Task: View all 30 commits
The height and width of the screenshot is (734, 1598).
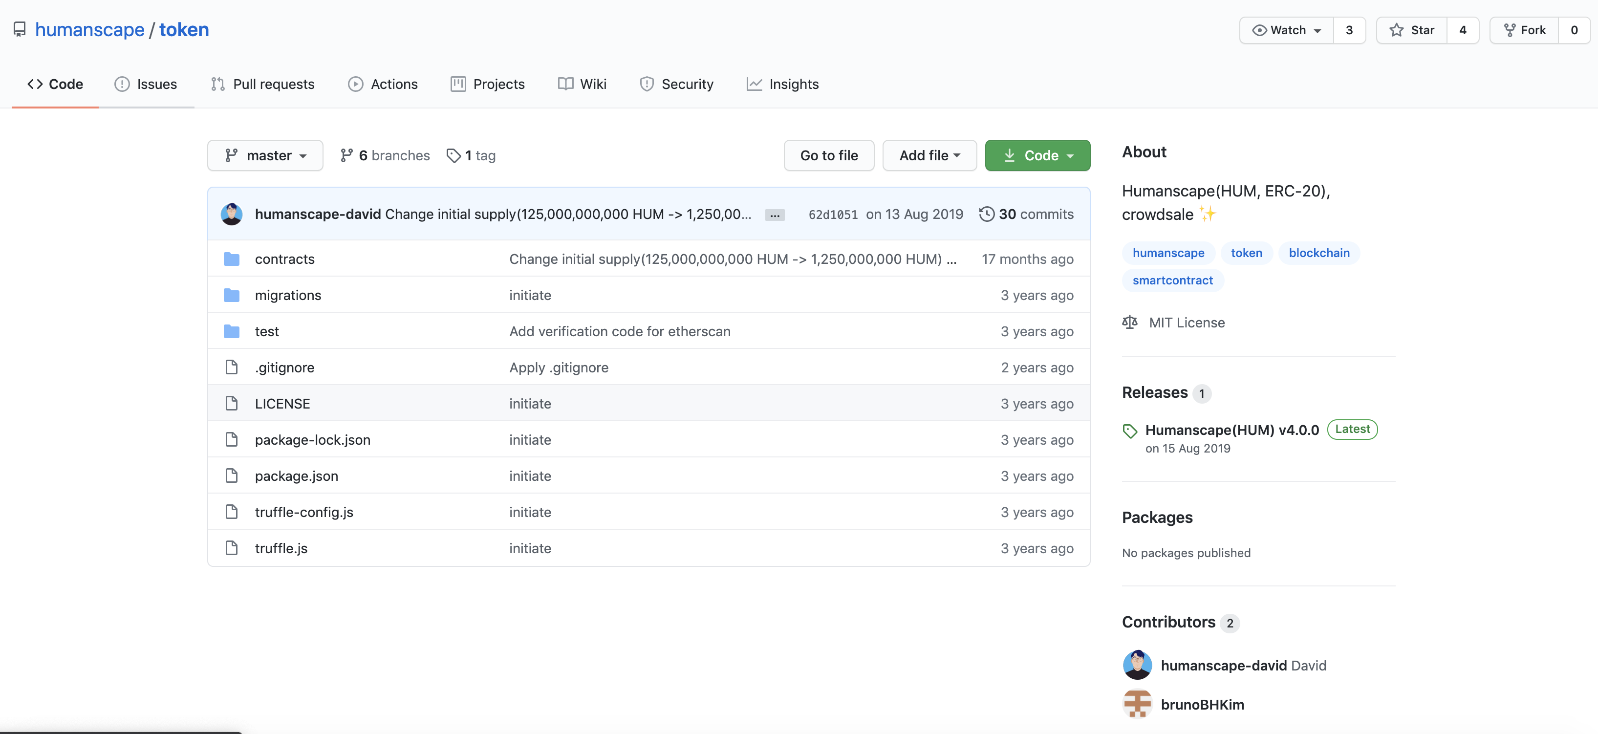Action: coord(1027,214)
